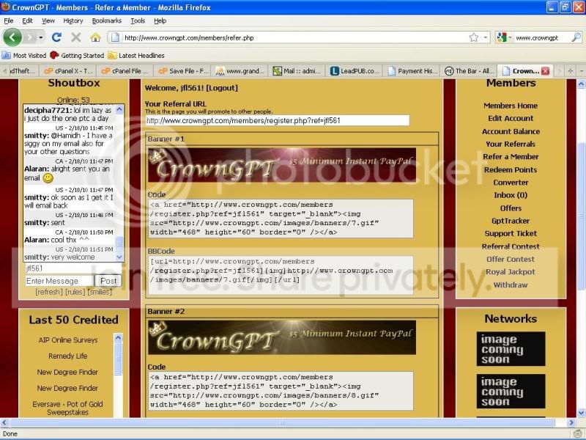The width and height of the screenshot is (586, 440).
Task: Click the Banner #2 CrownGPT image
Action: [x=282, y=337]
